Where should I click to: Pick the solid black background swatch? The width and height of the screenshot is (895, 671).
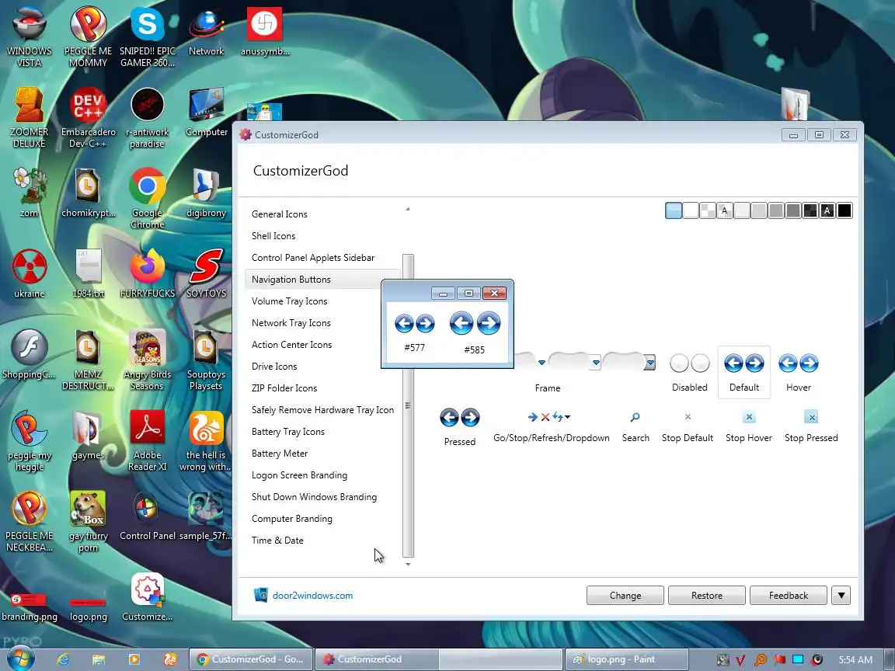[x=845, y=210]
